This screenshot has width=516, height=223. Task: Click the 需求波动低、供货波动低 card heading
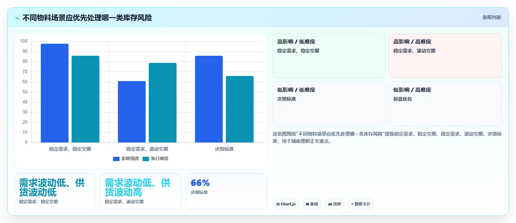coord(52,187)
